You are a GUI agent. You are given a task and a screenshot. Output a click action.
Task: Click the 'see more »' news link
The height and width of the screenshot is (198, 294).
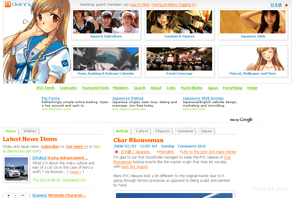click(x=77, y=147)
